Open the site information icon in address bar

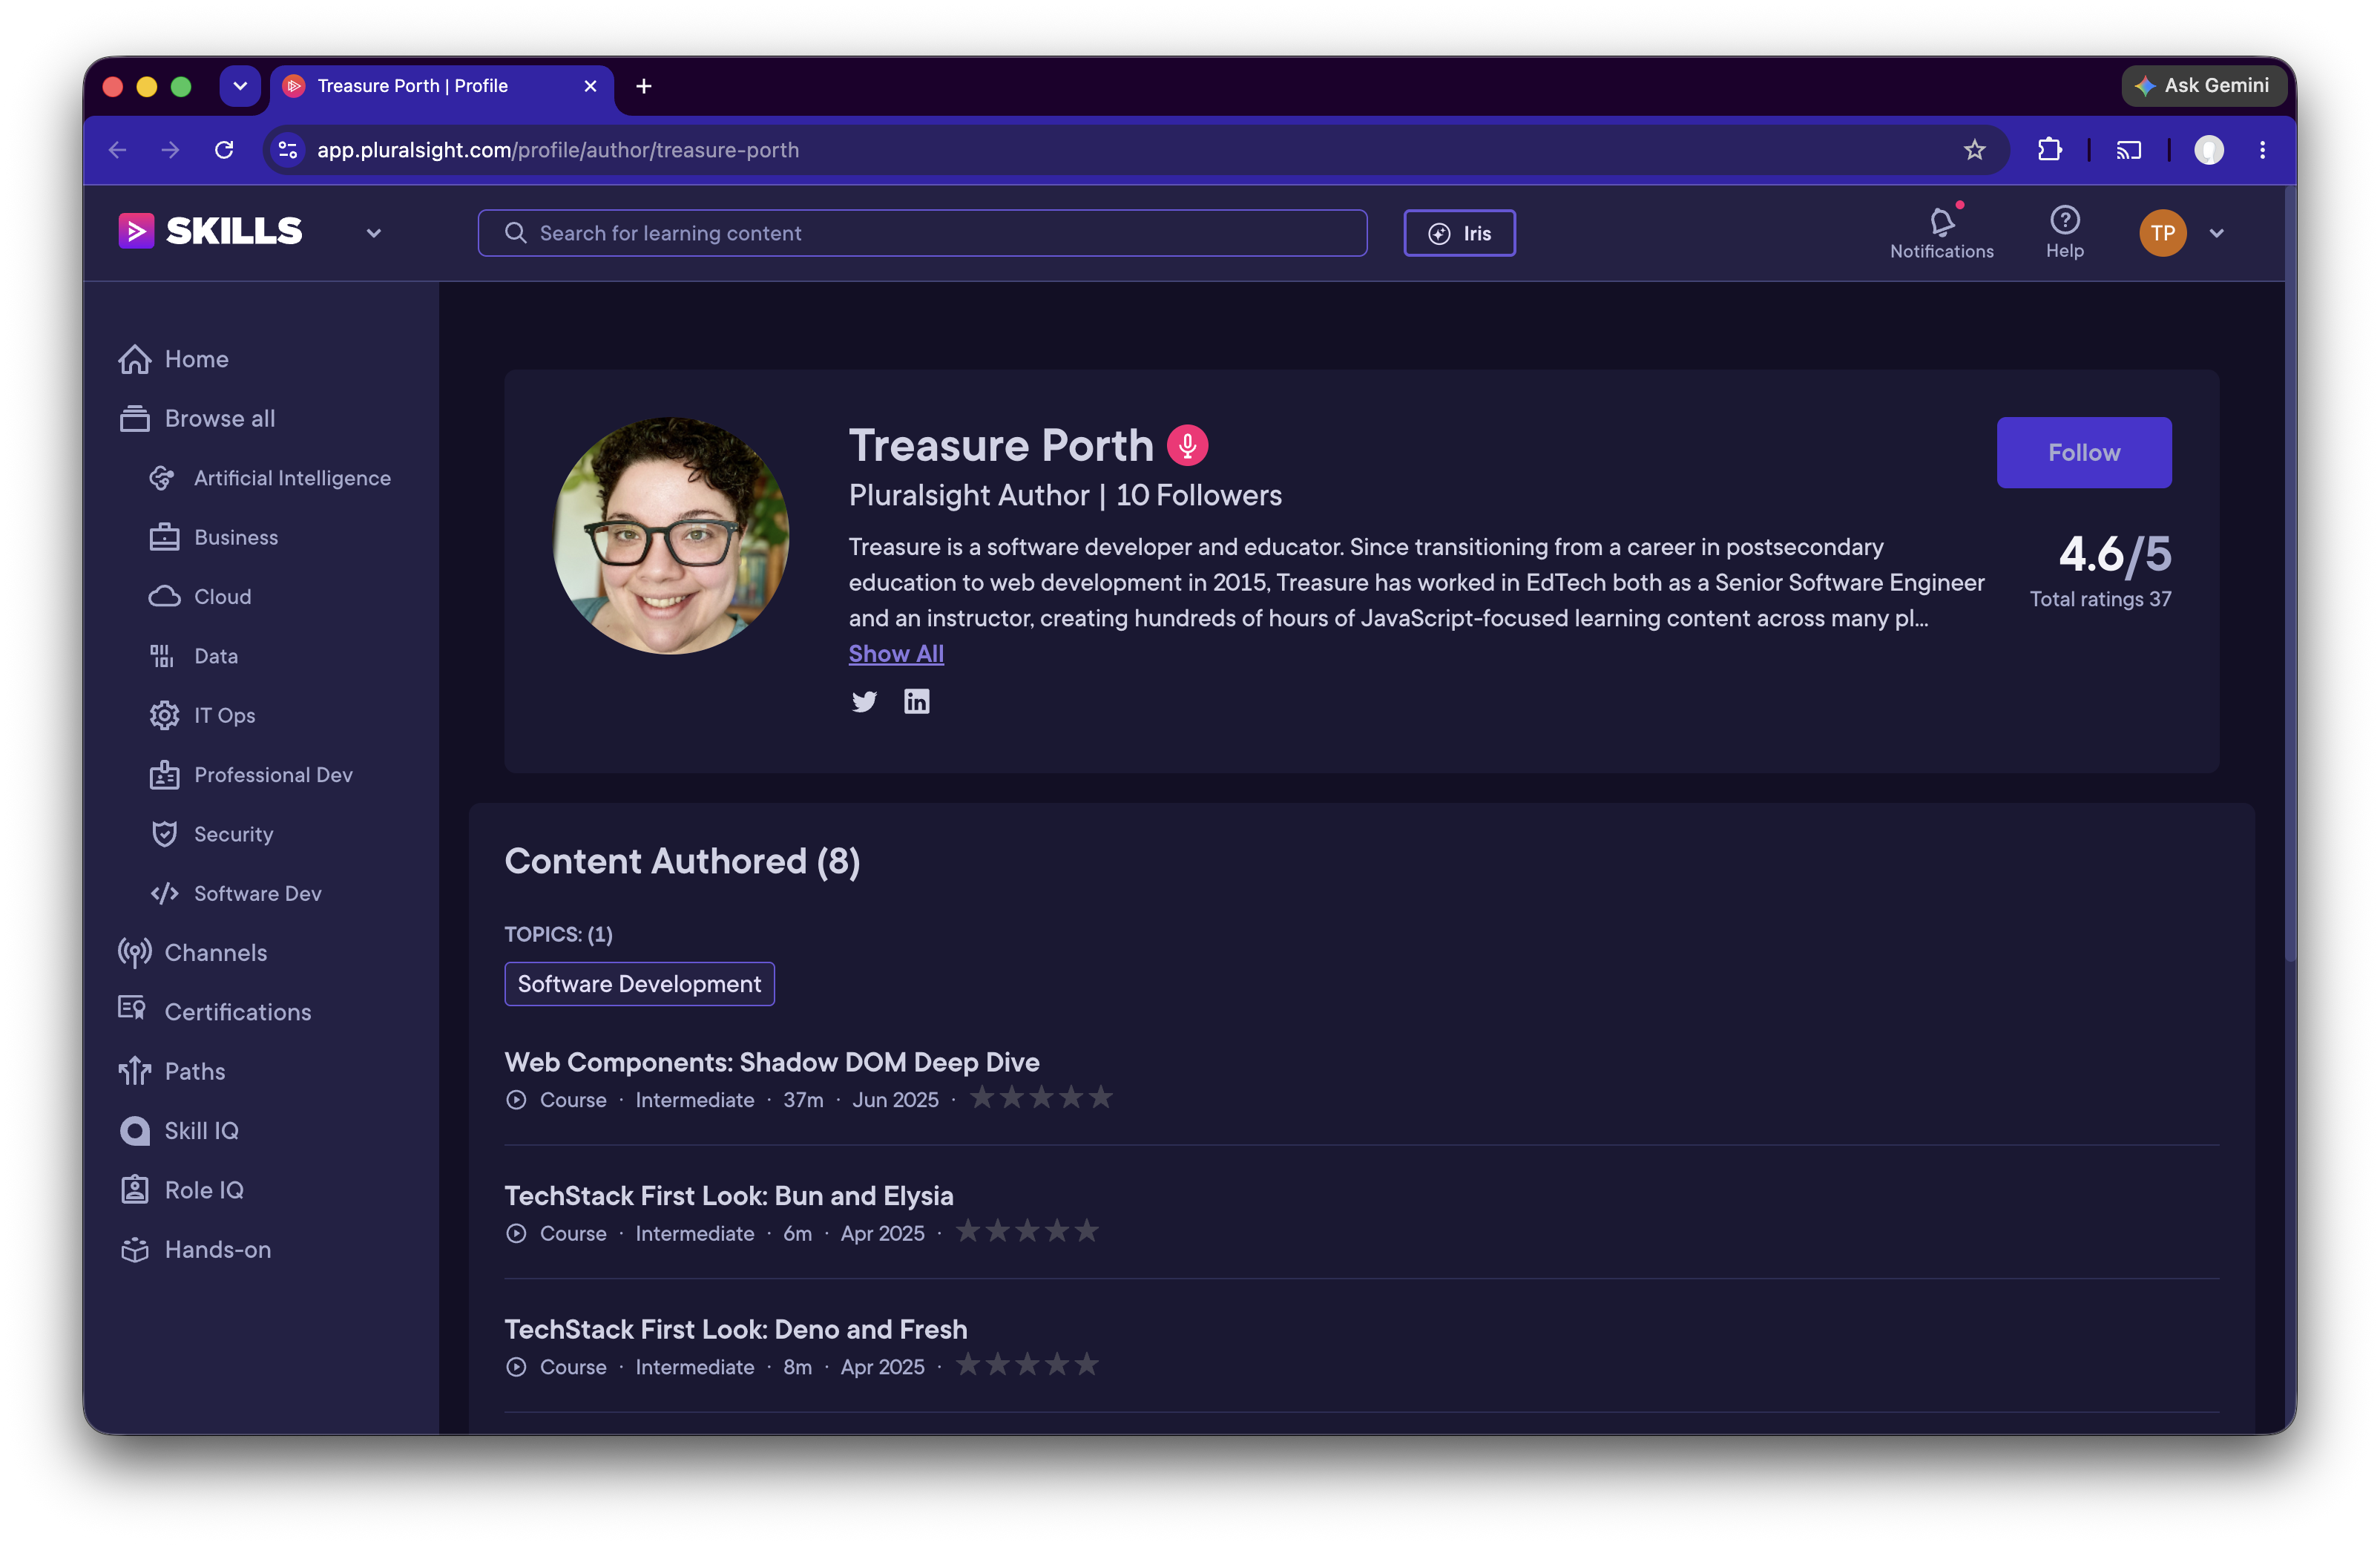(x=288, y=150)
